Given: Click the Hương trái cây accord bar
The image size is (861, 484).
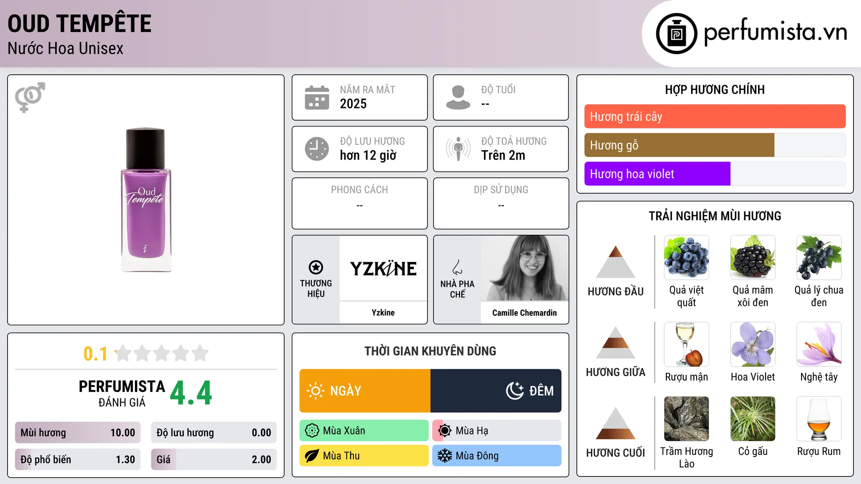Looking at the screenshot, I should [715, 116].
